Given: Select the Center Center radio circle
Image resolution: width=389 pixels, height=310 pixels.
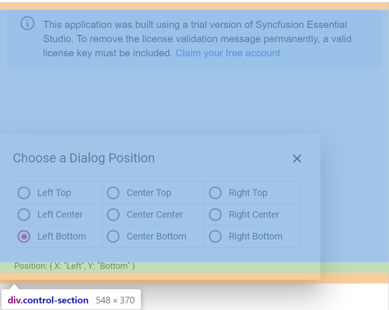Looking at the screenshot, I should [x=113, y=214].
